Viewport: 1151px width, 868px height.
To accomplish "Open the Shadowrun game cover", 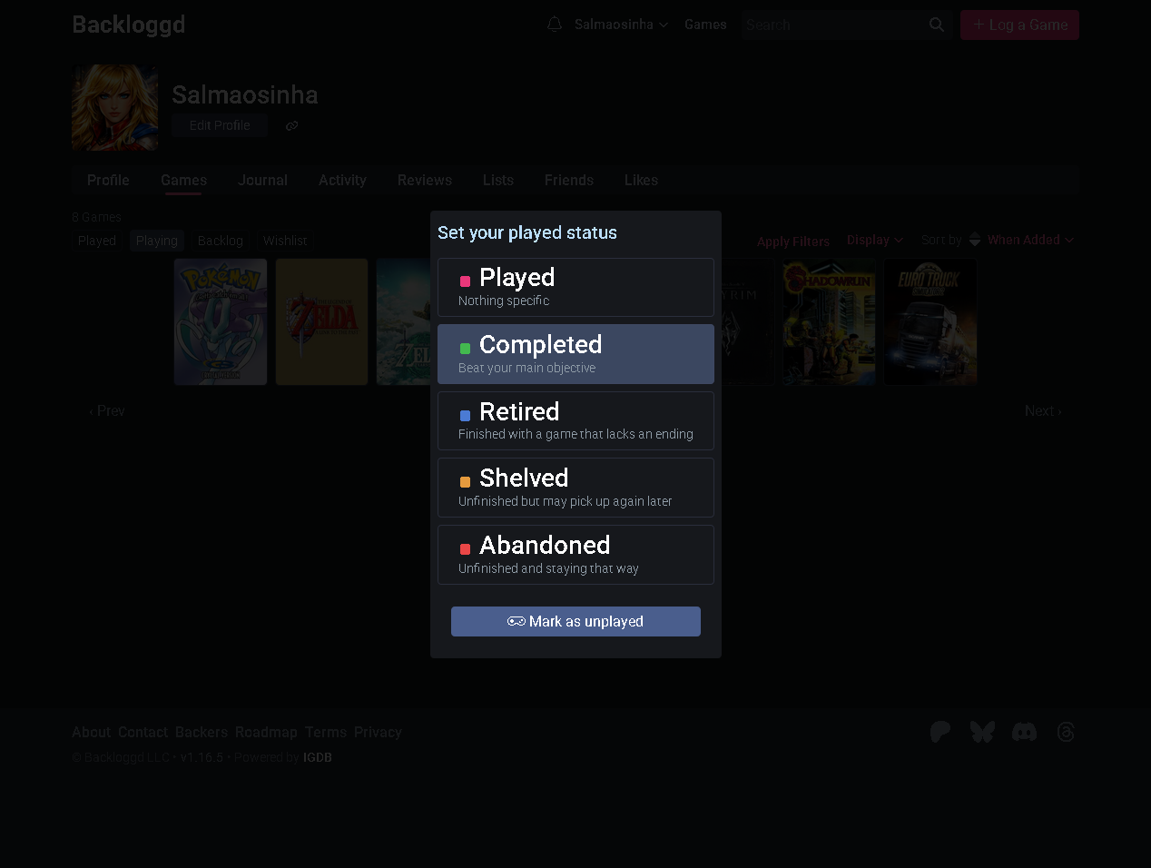I will (830, 321).
